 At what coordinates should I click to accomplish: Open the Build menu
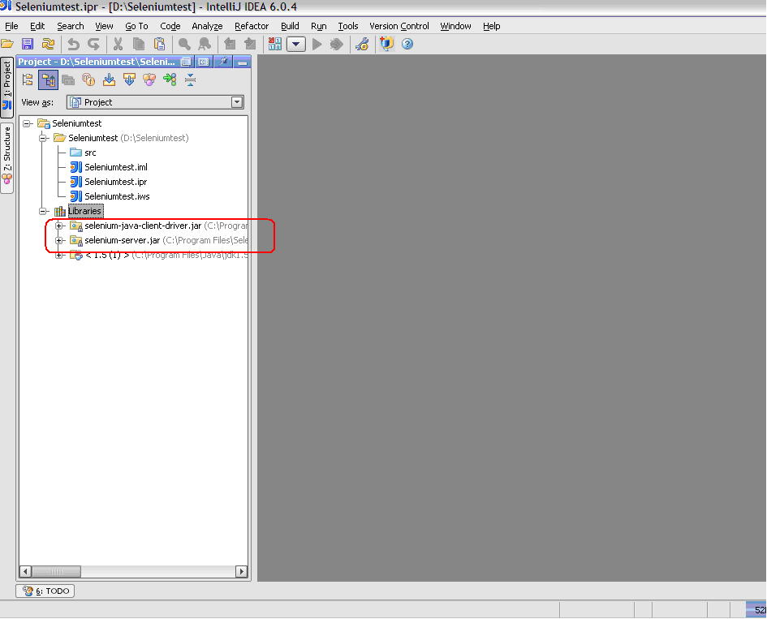click(290, 26)
